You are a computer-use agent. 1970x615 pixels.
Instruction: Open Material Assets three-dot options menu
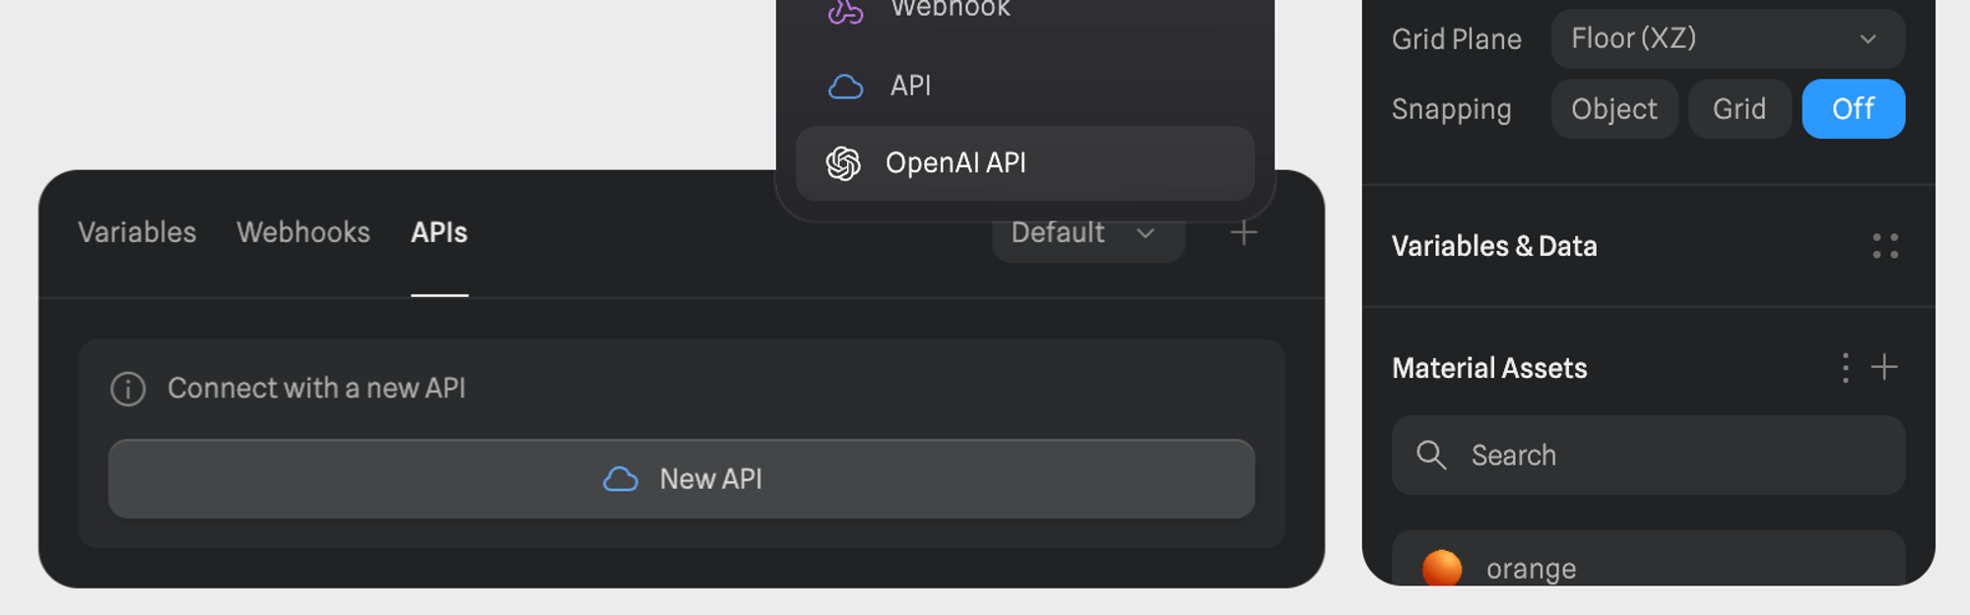1845,368
